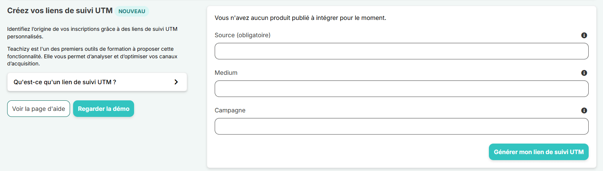Click into the Medium input field
The height and width of the screenshot is (171, 603).
coord(401,89)
